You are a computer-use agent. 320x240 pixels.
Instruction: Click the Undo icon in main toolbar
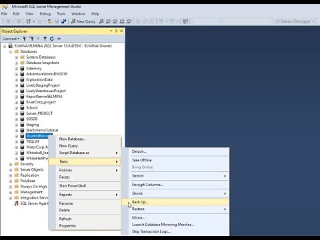click(x=161, y=21)
